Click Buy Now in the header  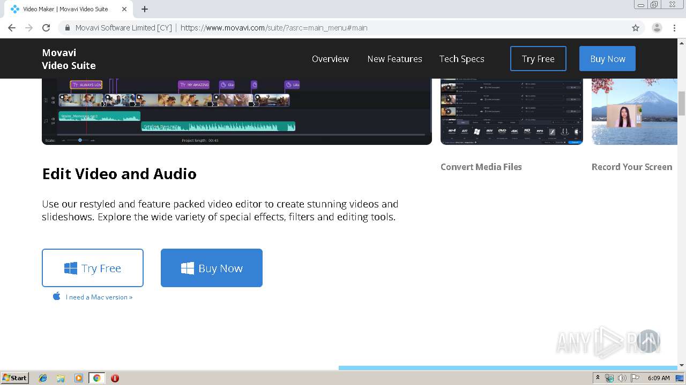click(x=607, y=59)
